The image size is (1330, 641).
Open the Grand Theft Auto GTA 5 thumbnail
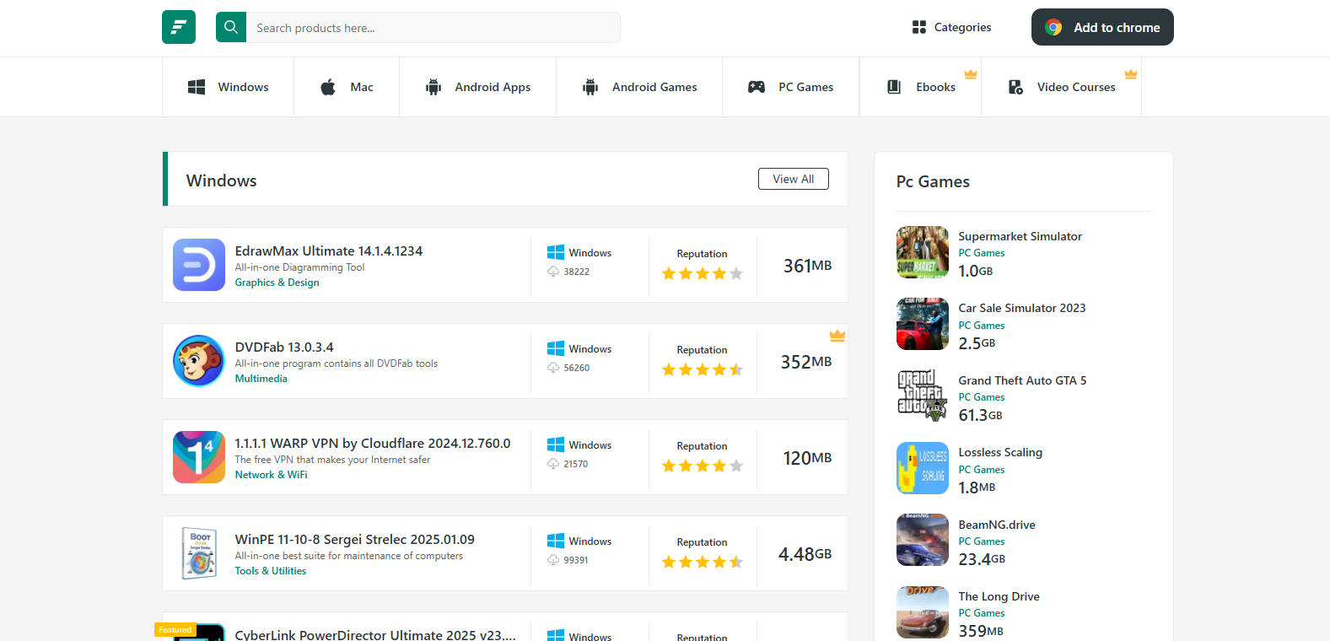[923, 396]
